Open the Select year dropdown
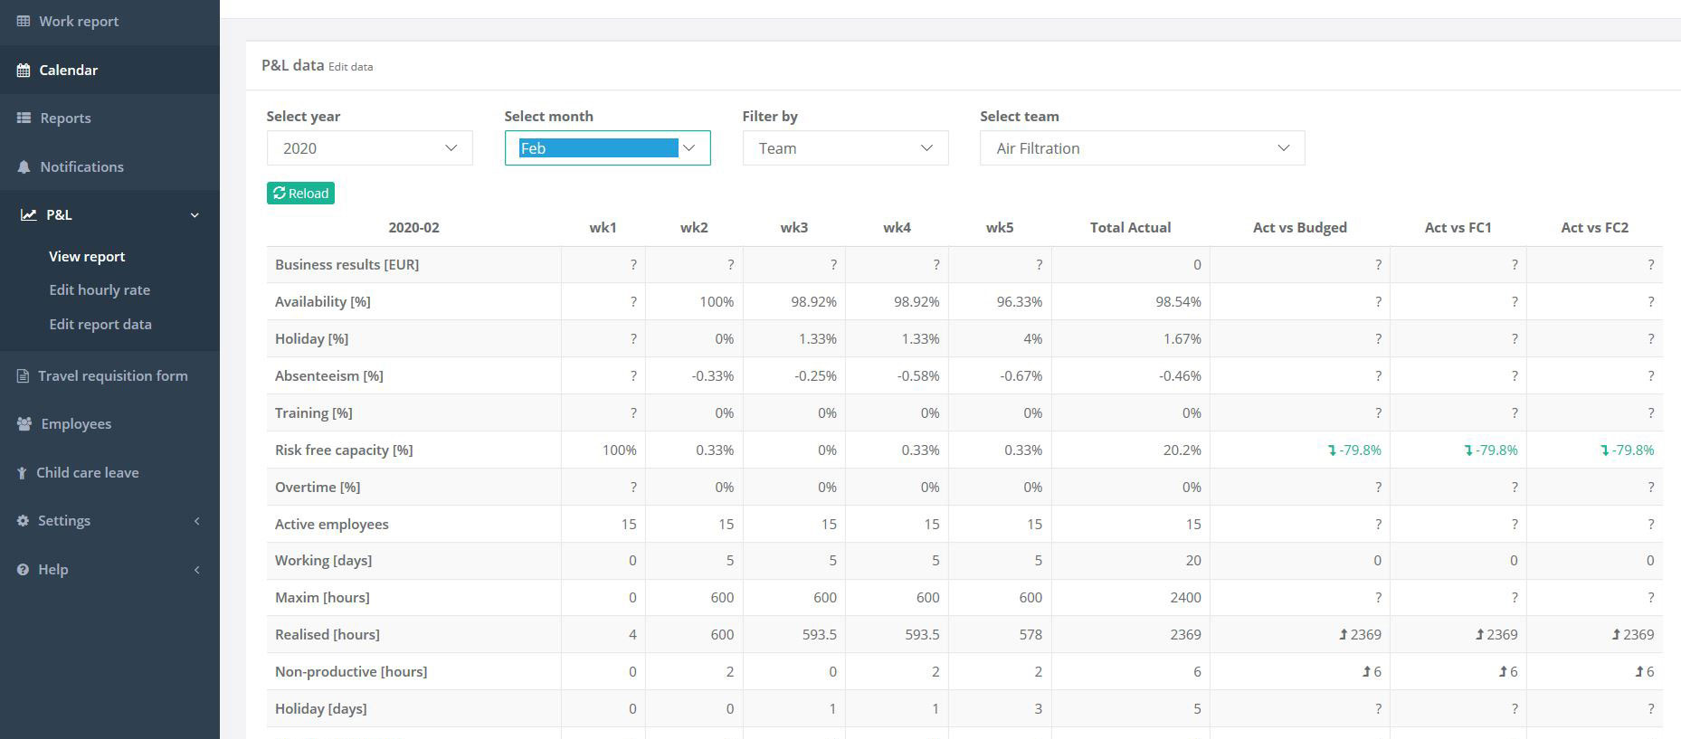 coord(369,148)
